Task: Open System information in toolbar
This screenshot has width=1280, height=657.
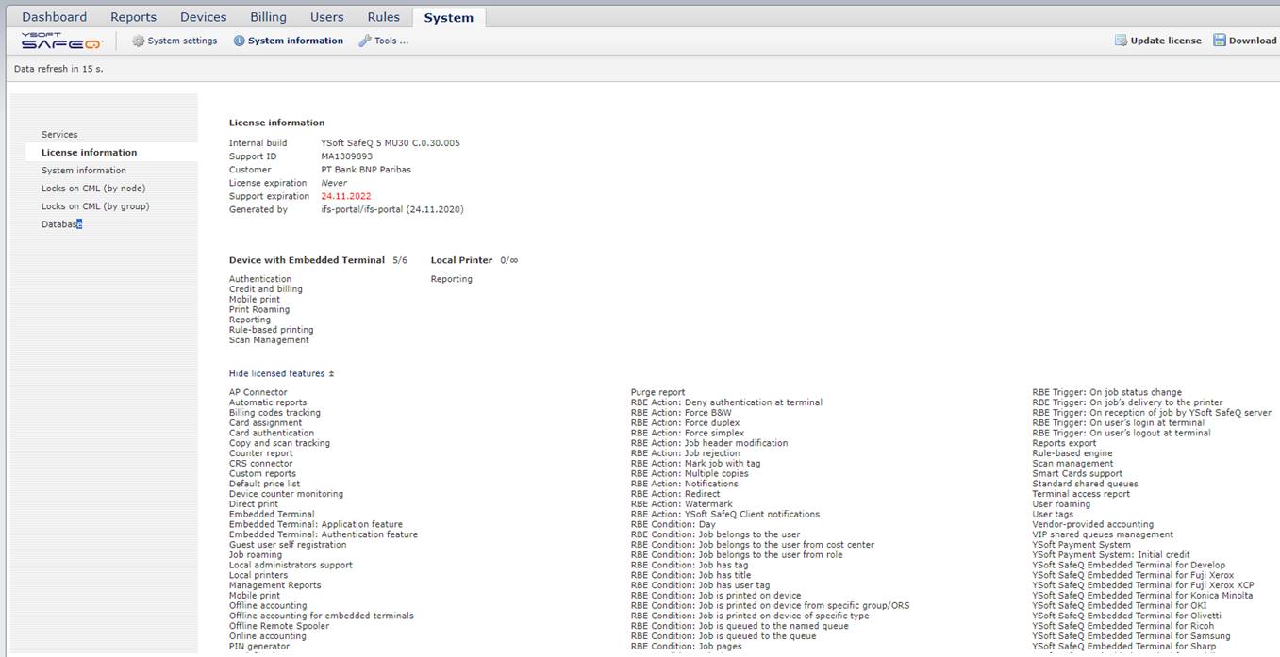Action: point(296,41)
